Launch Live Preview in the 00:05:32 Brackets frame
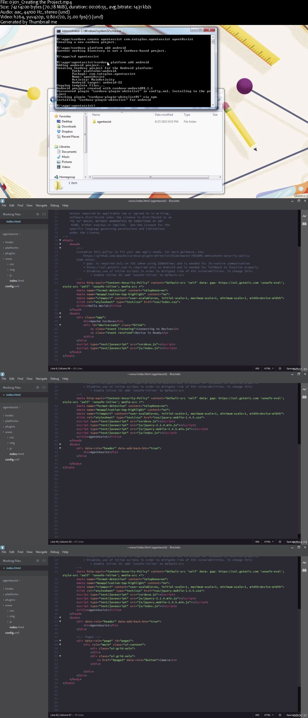Viewport: 308px width, 718px height. tap(304, 562)
